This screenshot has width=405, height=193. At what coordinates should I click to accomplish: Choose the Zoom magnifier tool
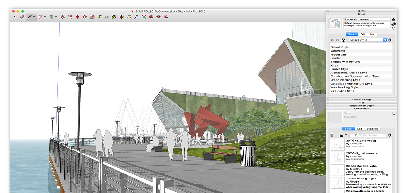pyautogui.click(x=136, y=17)
